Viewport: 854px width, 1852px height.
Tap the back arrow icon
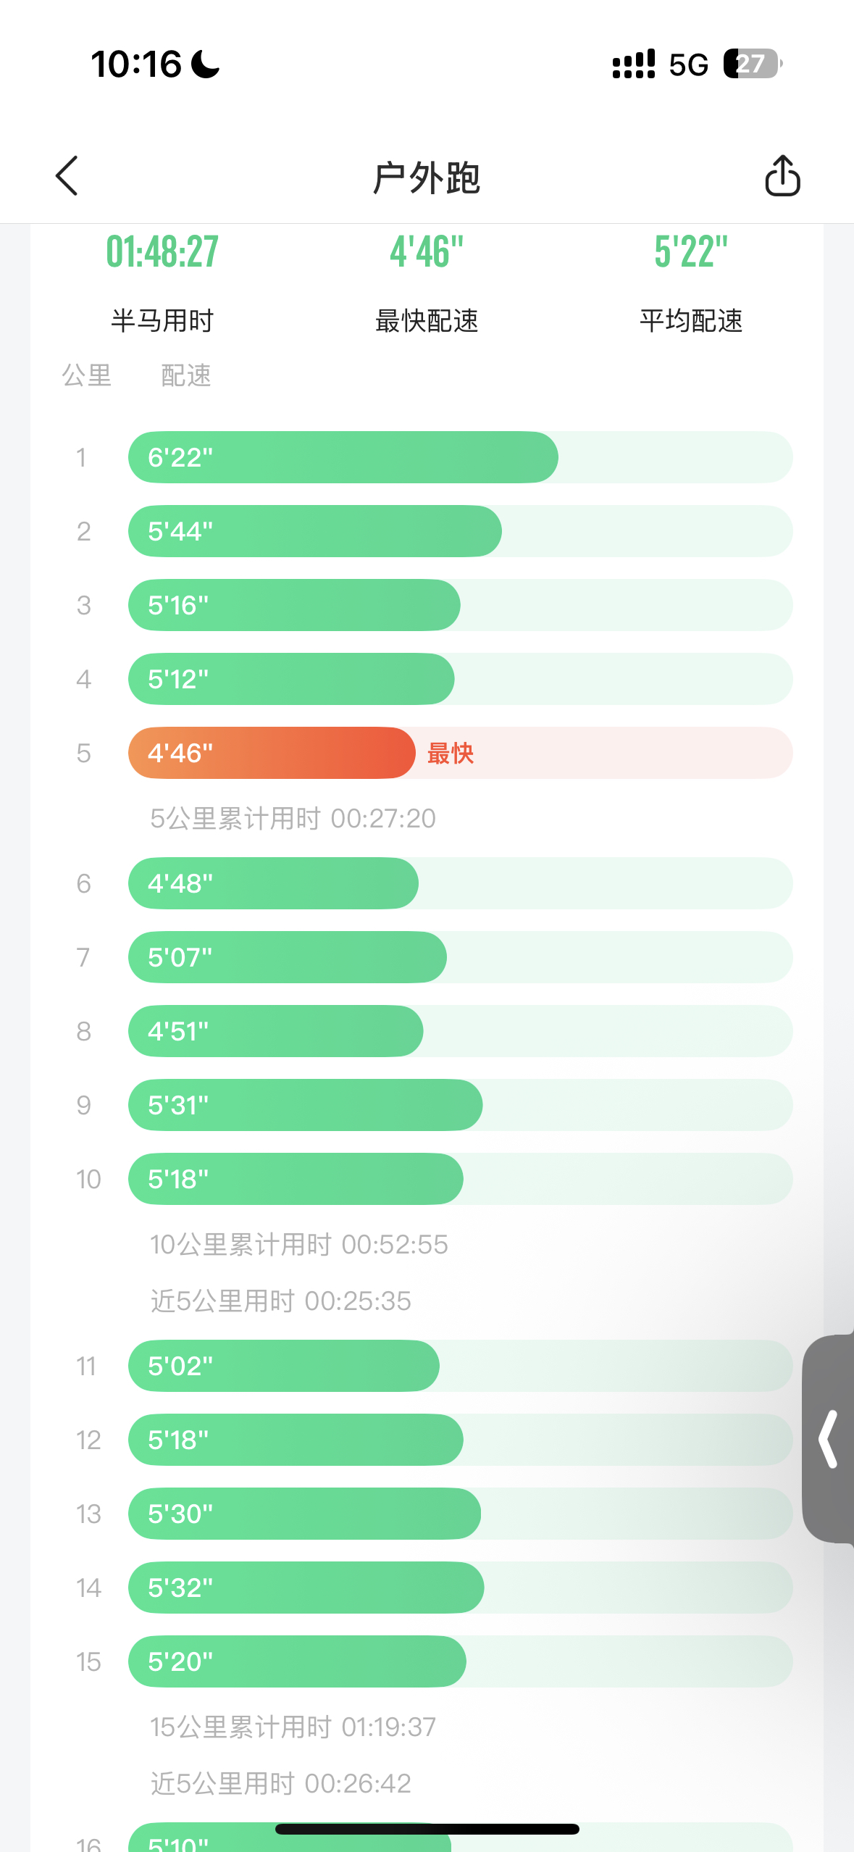pos(67,176)
